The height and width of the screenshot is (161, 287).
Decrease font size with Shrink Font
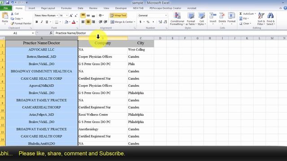pyautogui.click(x=76, y=16)
